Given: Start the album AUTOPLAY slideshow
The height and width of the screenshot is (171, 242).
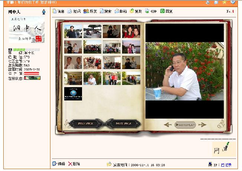Looking at the screenshot, I should (185, 125).
